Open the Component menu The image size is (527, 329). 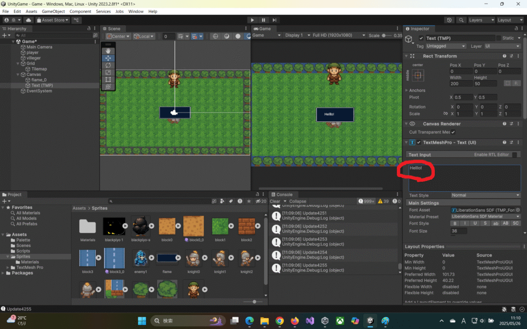click(80, 11)
